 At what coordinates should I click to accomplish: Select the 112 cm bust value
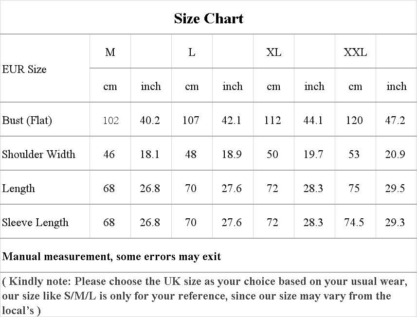(272, 120)
